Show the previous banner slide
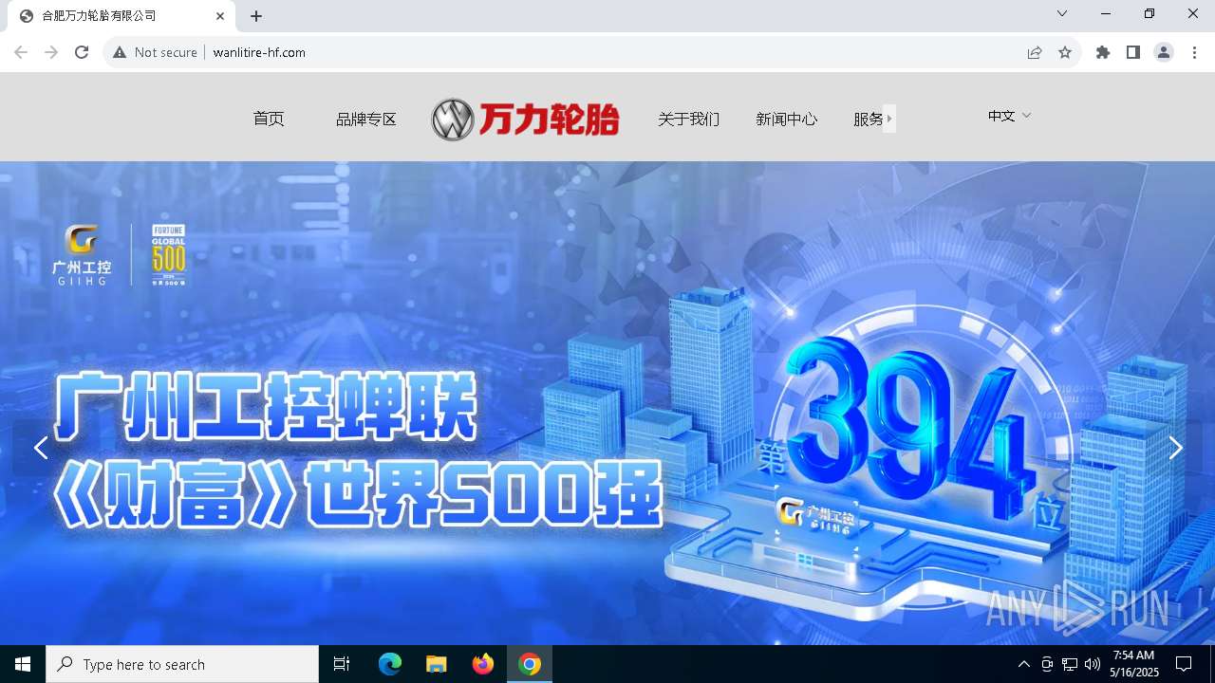The image size is (1215, 683). pyautogui.click(x=41, y=448)
